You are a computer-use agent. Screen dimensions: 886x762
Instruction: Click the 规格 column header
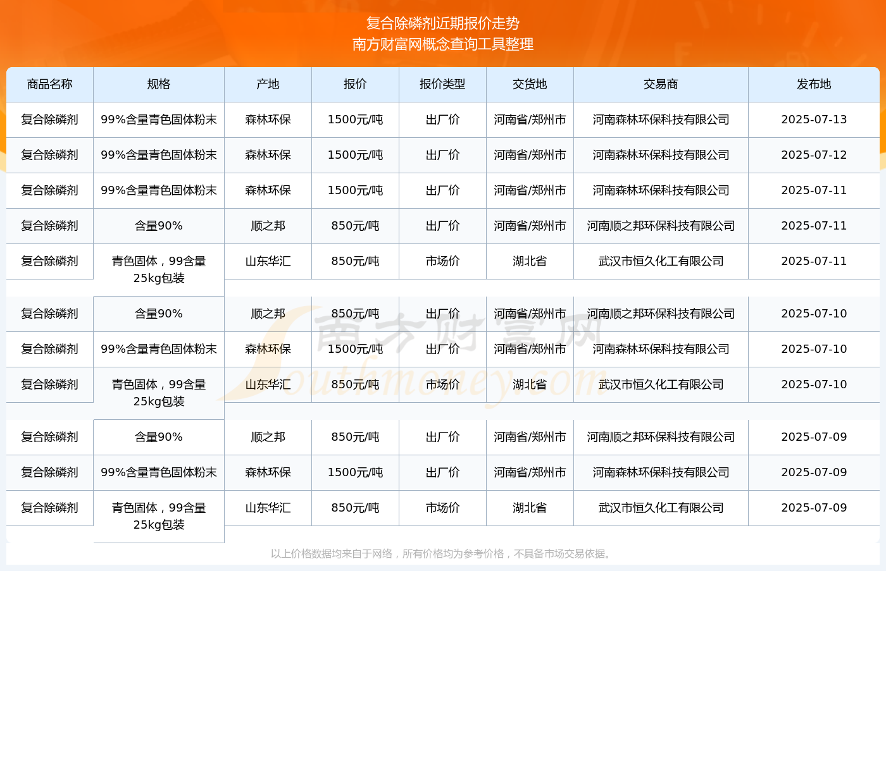[159, 84]
